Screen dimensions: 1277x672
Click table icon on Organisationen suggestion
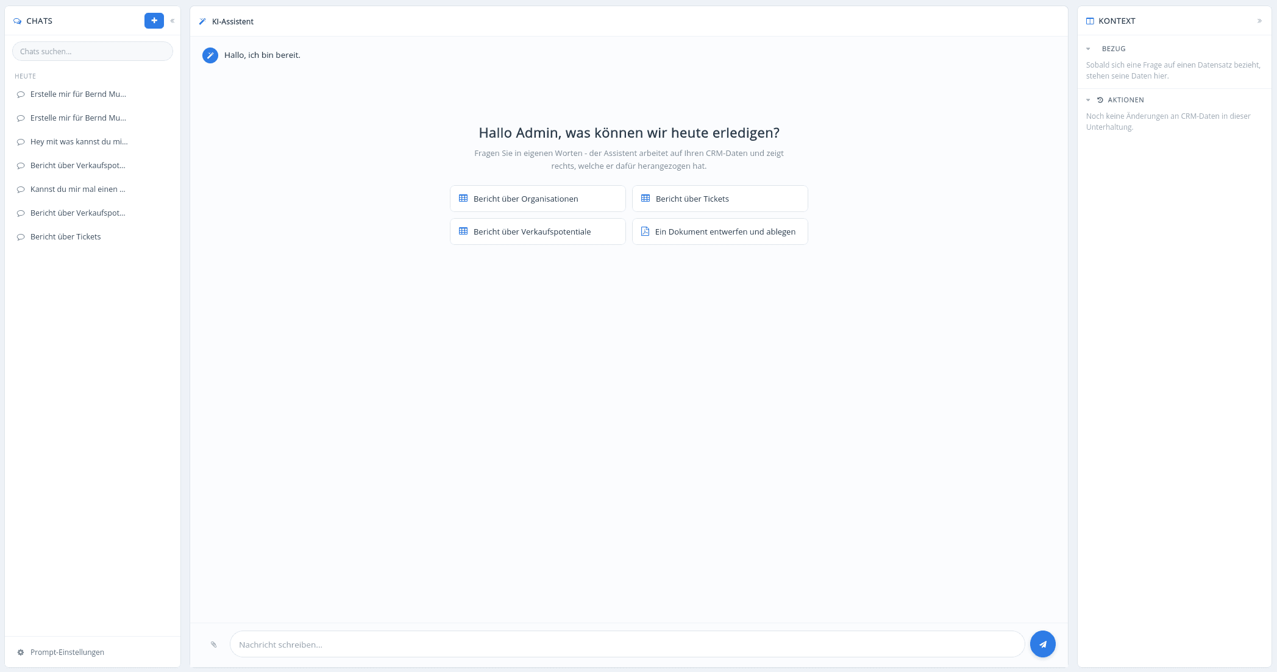[463, 199]
